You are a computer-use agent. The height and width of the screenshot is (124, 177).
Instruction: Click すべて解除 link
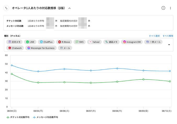168,36
